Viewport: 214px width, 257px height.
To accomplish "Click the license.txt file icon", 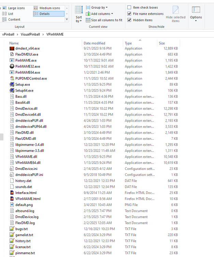I will 12,247.
